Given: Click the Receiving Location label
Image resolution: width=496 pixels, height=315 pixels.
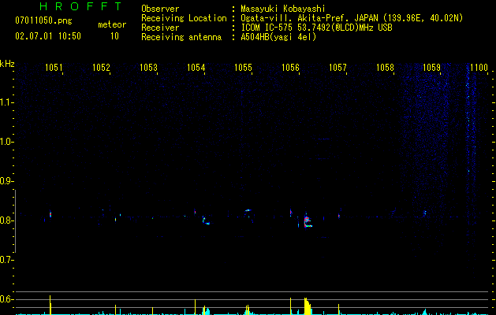Looking at the screenshot, I should [x=184, y=18].
